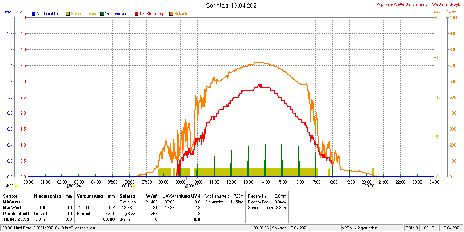Click the red UV-Strahlung legend swatch
This screenshot has height=232, width=464.
pyautogui.click(x=137, y=14)
